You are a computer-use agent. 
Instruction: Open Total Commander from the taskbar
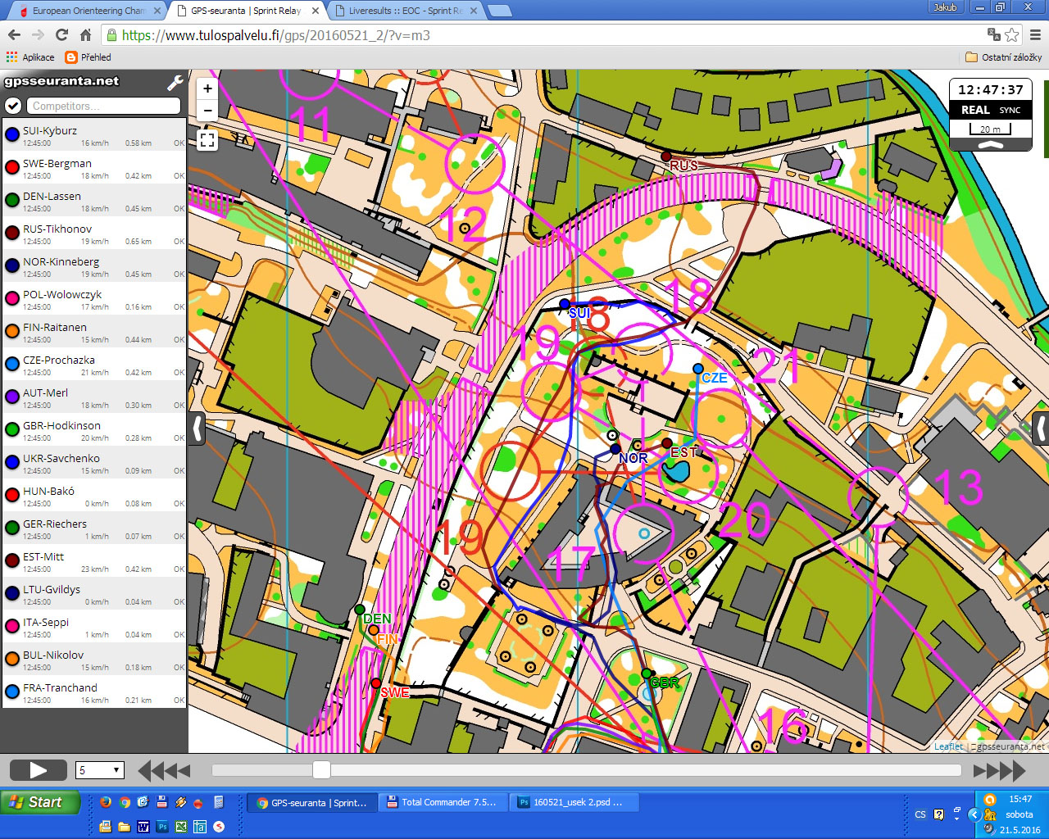point(443,803)
